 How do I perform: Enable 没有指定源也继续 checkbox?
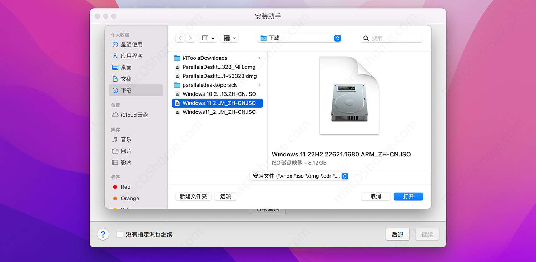click(x=120, y=234)
